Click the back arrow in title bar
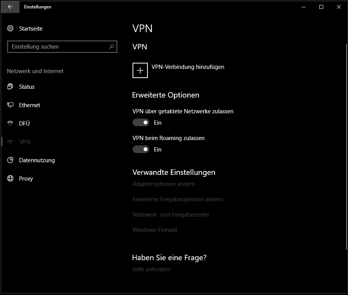The image size is (348, 295). [x=10, y=7]
